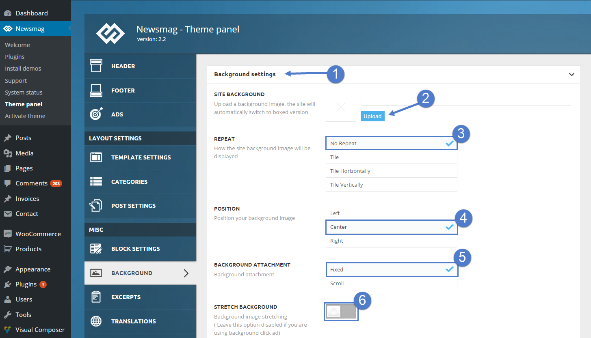Screen dimensions: 591x338
Task: Click the Ads target icon
Action: (x=96, y=114)
